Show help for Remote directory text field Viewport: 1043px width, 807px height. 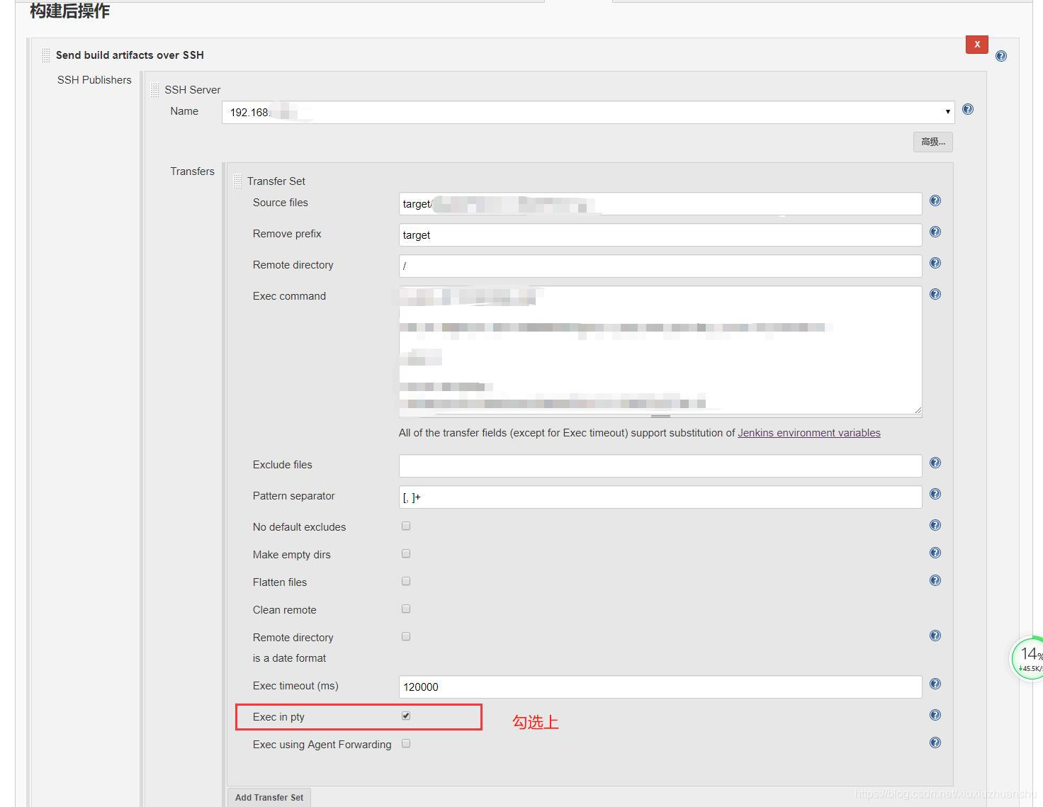click(935, 263)
